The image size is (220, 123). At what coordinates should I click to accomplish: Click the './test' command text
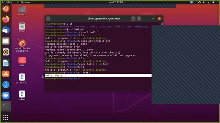(x=85, y=73)
